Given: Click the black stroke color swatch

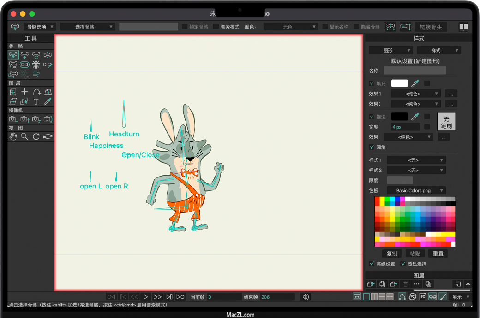Looking at the screenshot, I should pos(399,117).
